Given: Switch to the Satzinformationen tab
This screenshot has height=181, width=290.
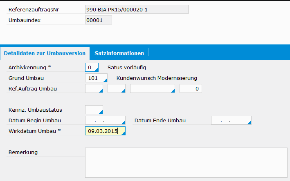Looking at the screenshot, I should point(119,53).
